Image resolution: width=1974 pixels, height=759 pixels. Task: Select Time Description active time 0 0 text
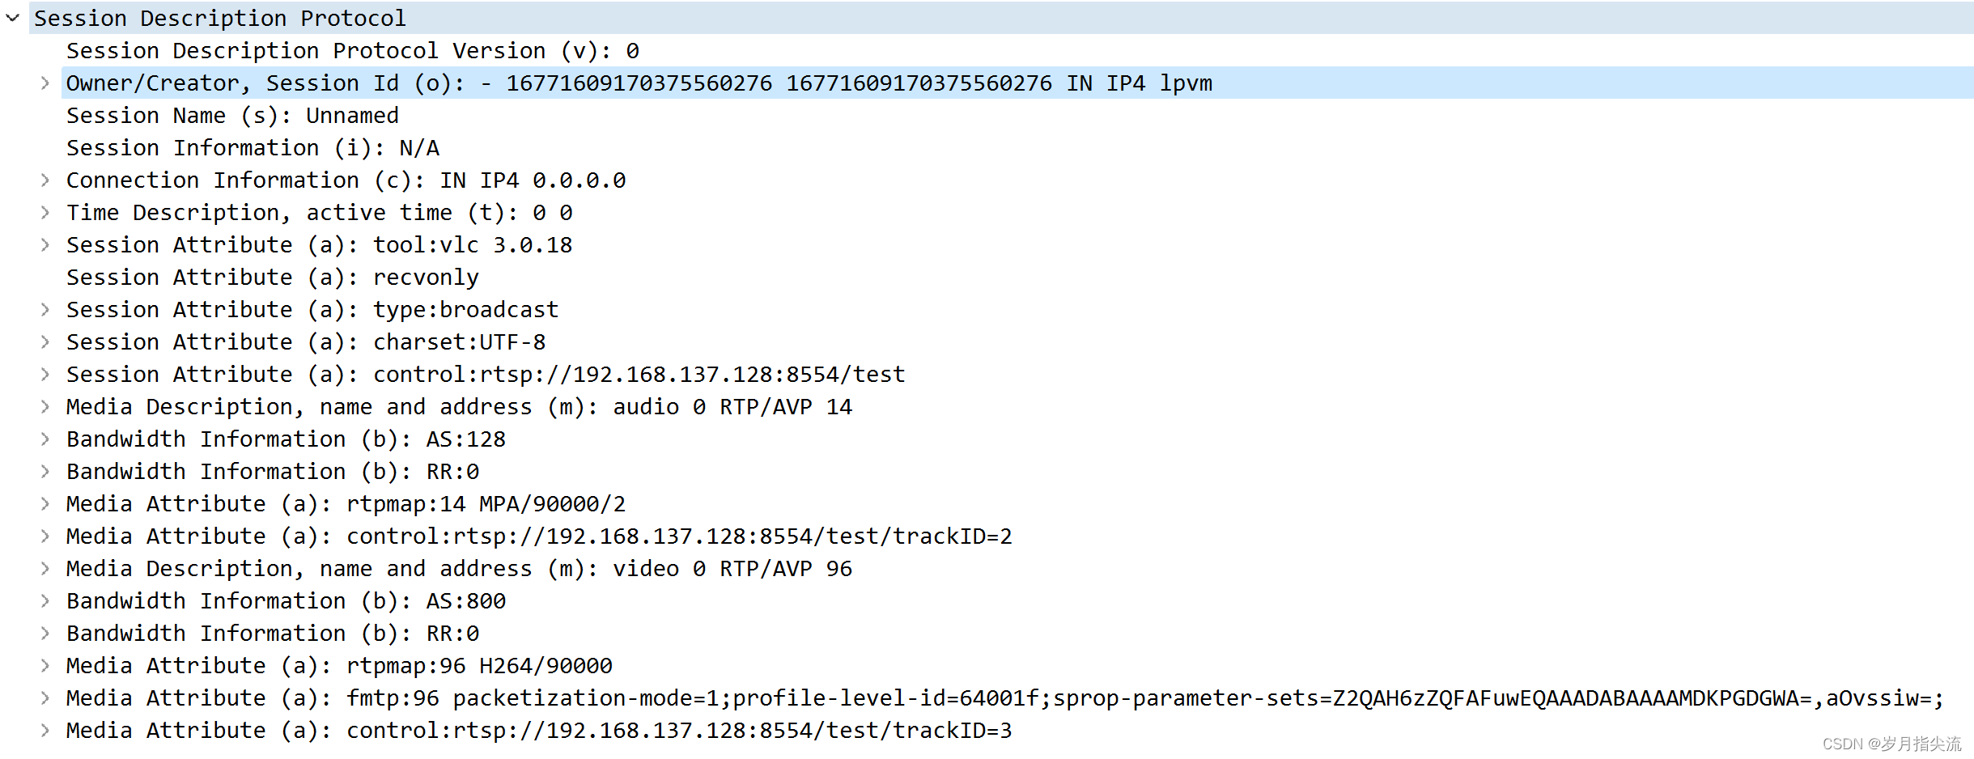(320, 213)
